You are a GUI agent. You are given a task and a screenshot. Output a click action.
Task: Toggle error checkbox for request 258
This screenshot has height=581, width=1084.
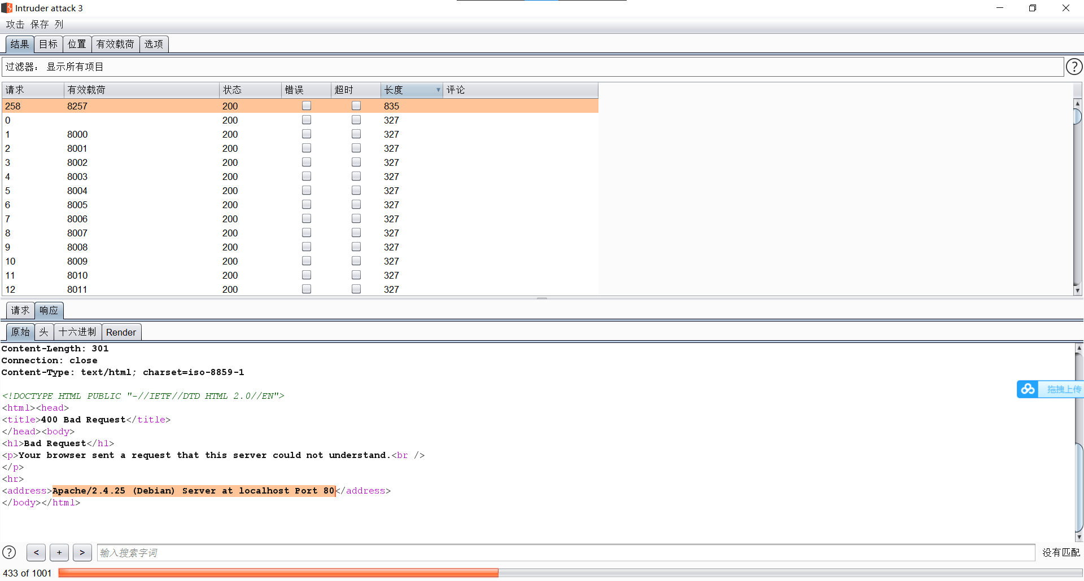click(307, 106)
